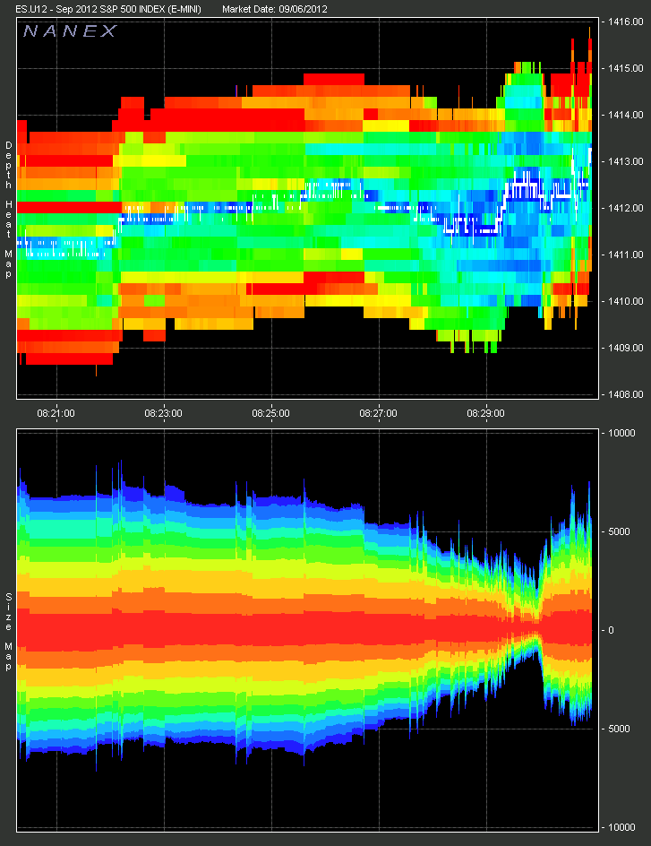Click the 0 size axis label
Screen dimensions: 651x846
pos(611,630)
